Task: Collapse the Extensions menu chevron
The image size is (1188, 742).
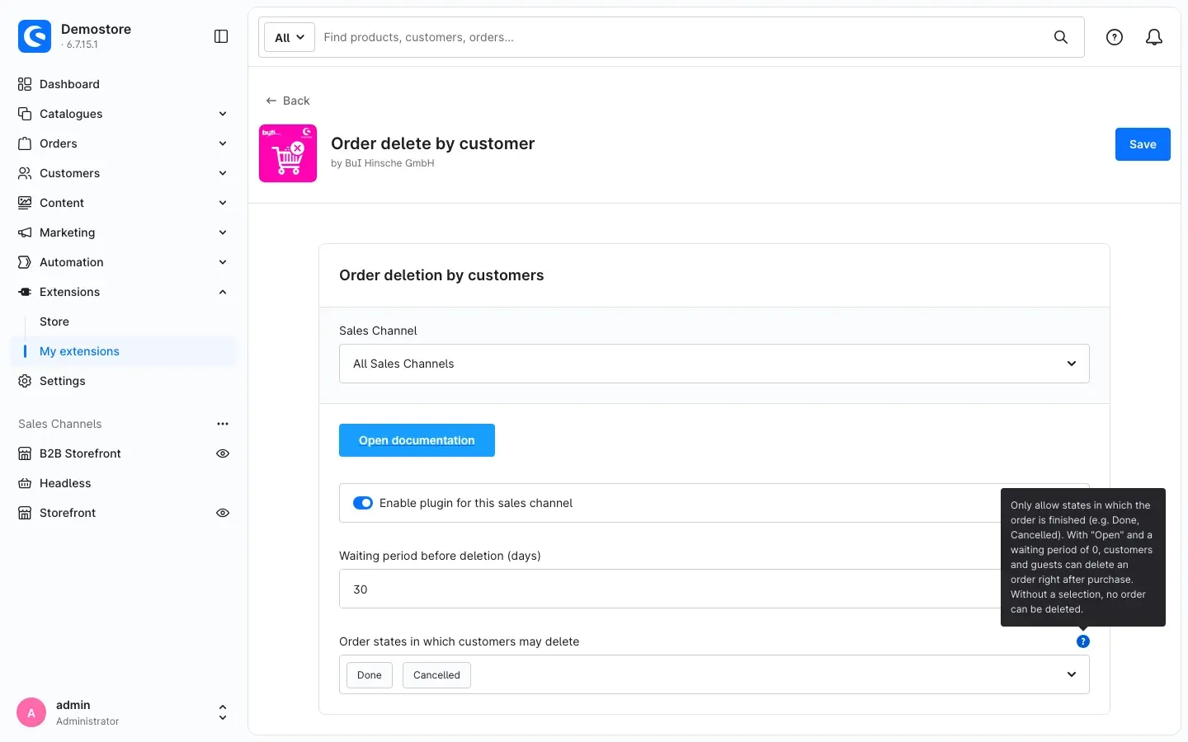Action: tap(223, 292)
